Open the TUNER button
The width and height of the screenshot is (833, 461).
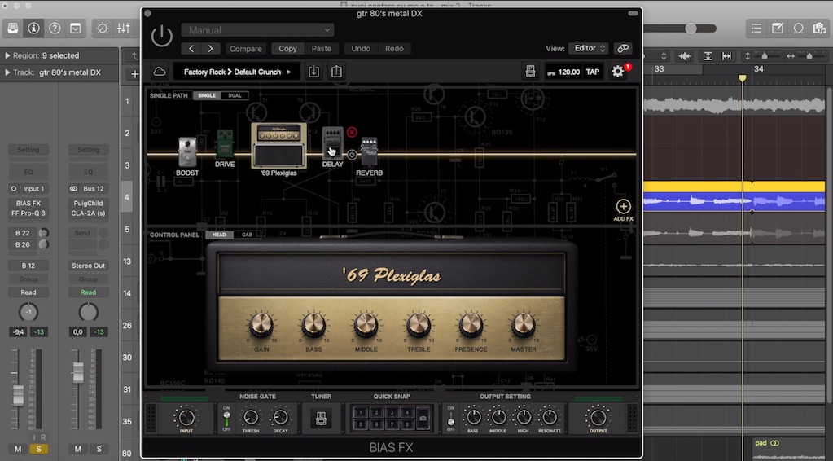coord(321,419)
